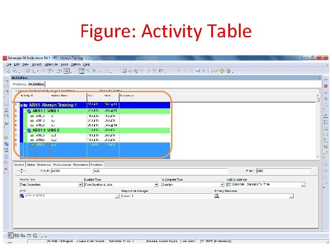Open the Duration Type dropdown
Image resolution: width=332 pixels, height=249 pixels.
point(156,184)
